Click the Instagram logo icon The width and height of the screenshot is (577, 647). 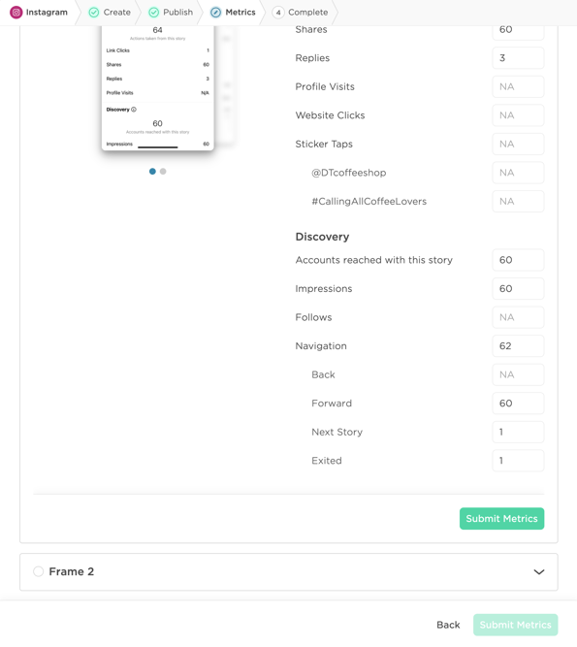[x=16, y=13]
